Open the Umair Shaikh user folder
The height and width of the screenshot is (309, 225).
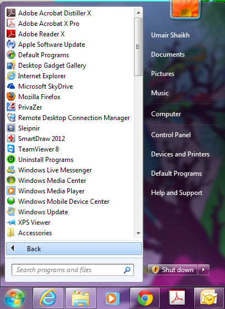pos(170,35)
